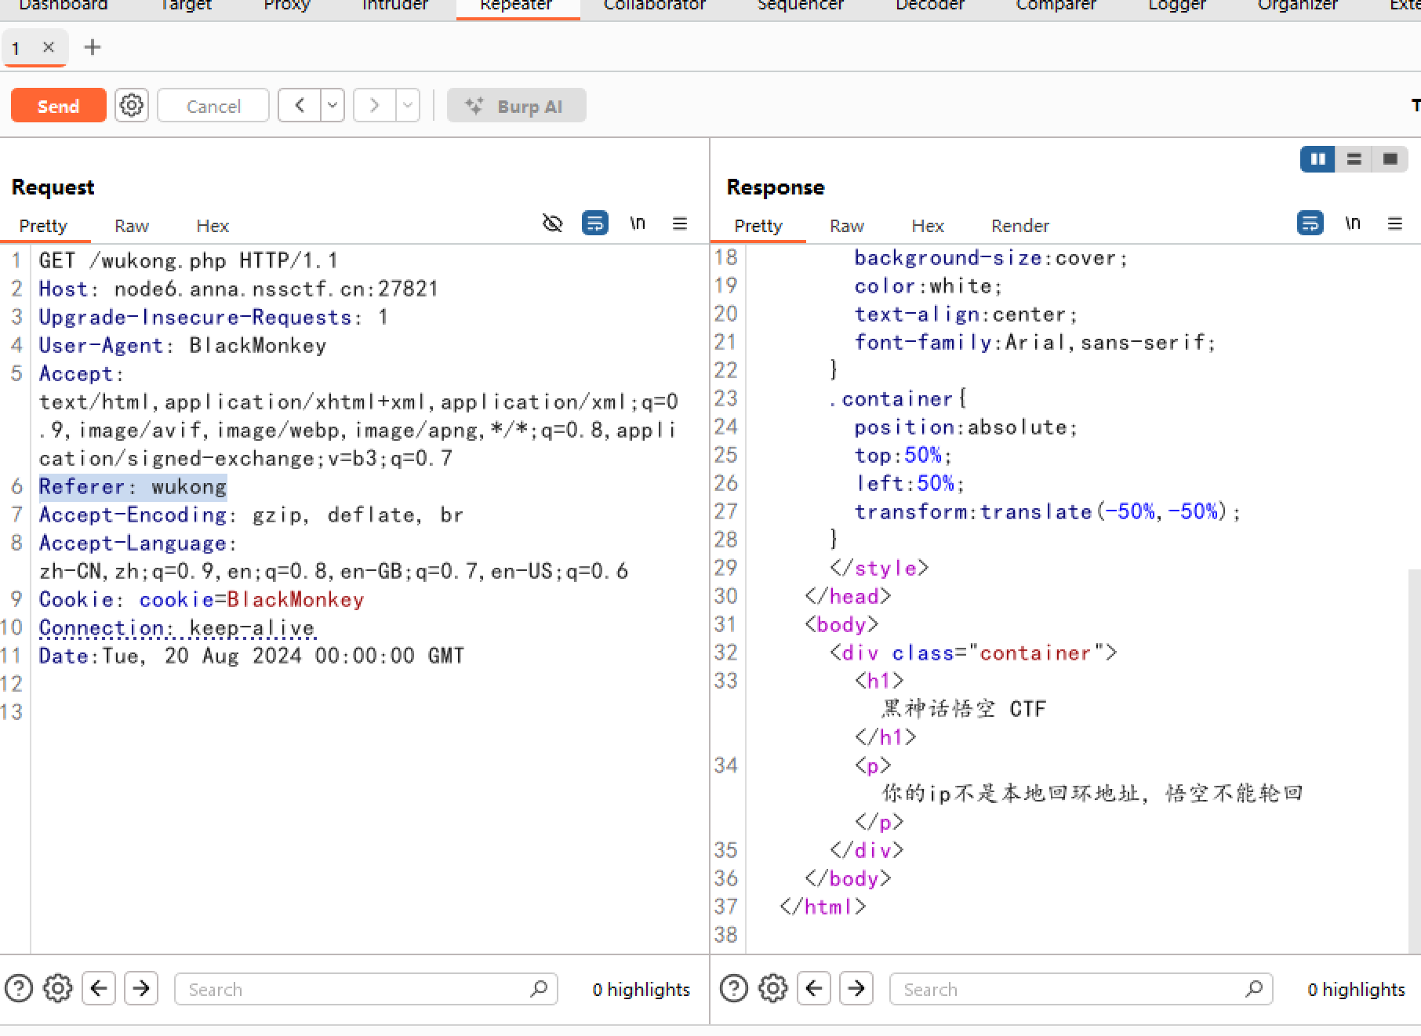Select Request Pretty tab

pos(43,226)
